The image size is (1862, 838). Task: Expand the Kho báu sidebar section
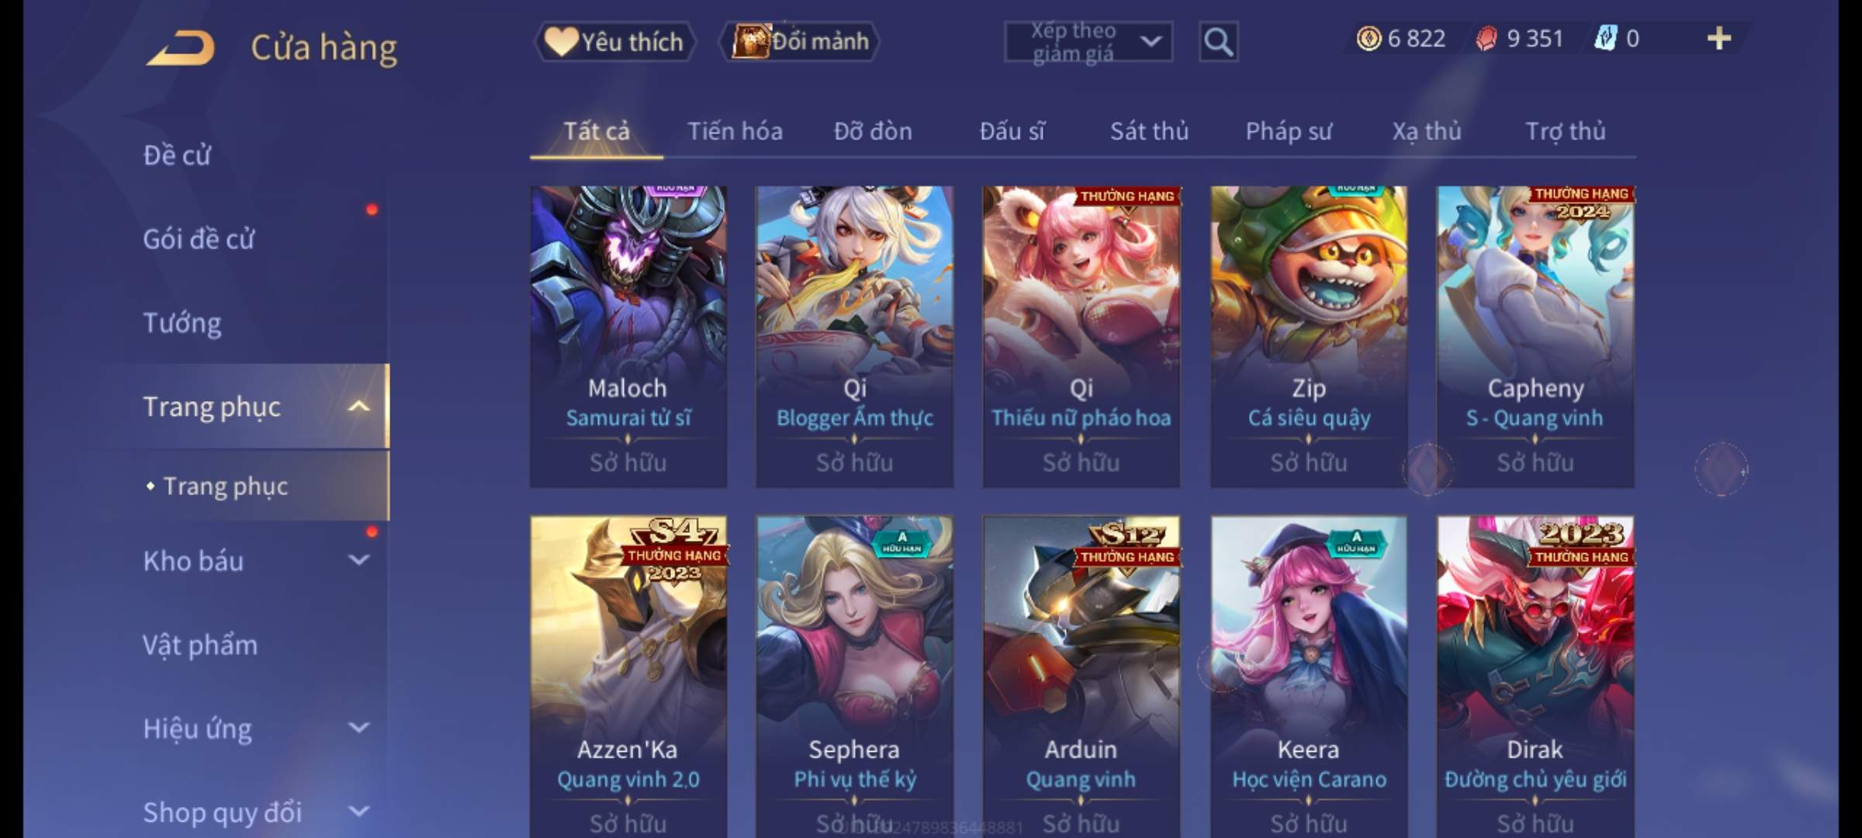[x=359, y=560]
